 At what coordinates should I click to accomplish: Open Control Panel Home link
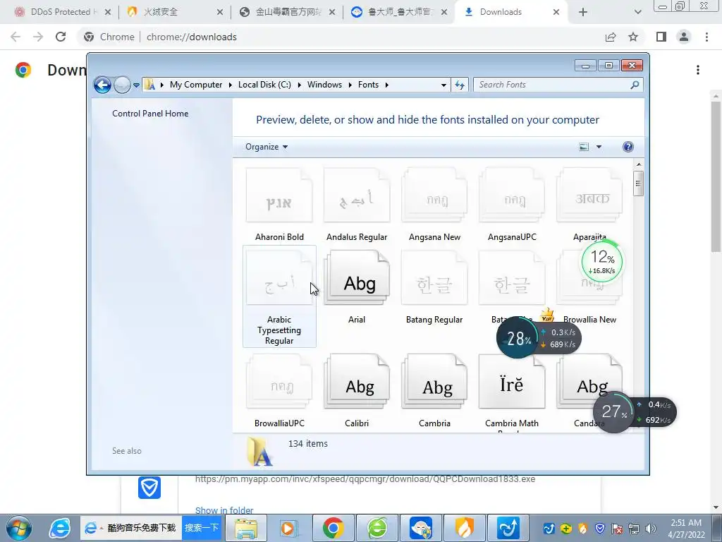[150, 114]
